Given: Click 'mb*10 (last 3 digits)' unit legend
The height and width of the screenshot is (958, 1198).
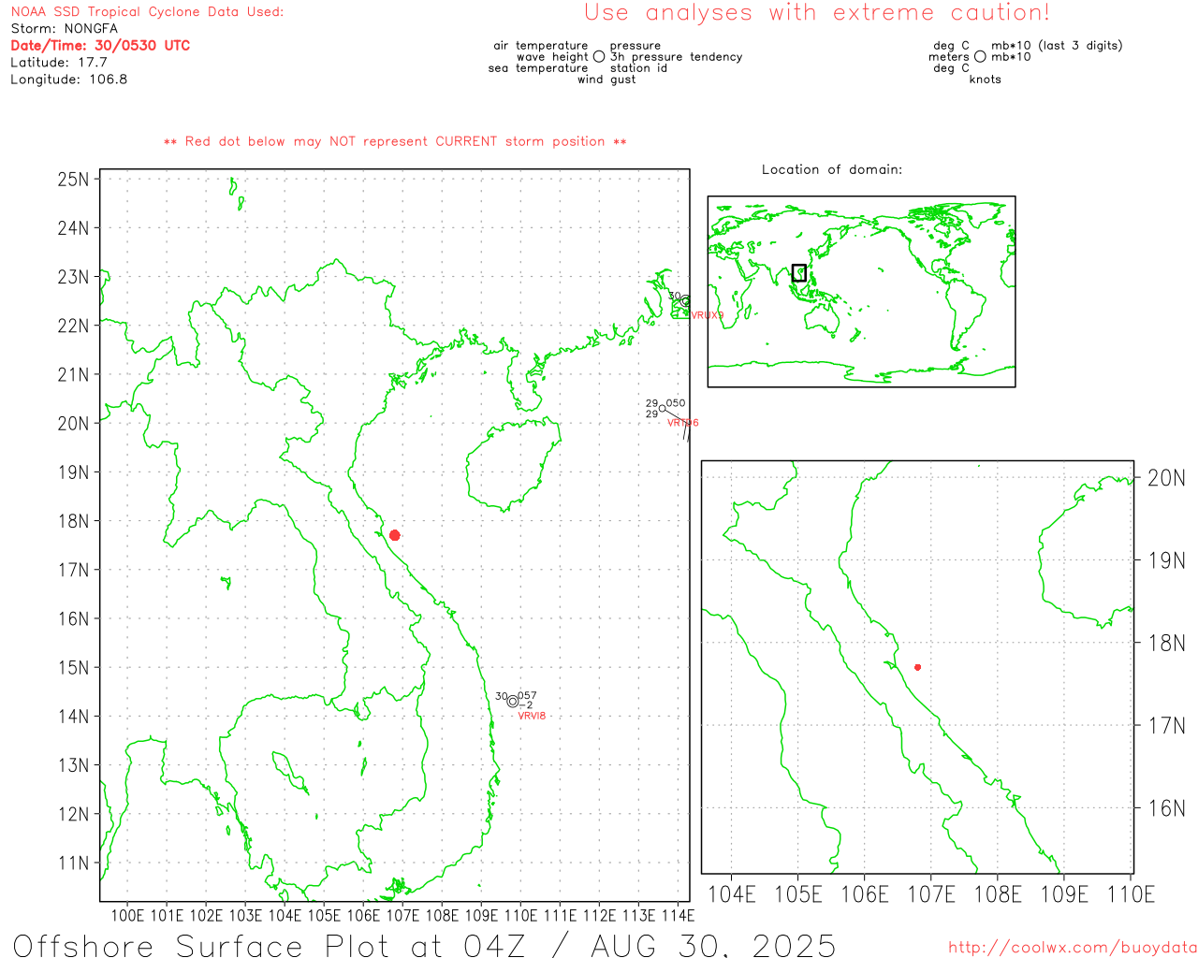Looking at the screenshot, I should click(x=1057, y=46).
